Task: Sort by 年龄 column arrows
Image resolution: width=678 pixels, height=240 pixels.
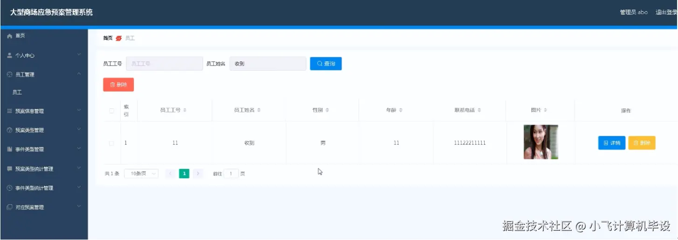Action: (x=401, y=110)
